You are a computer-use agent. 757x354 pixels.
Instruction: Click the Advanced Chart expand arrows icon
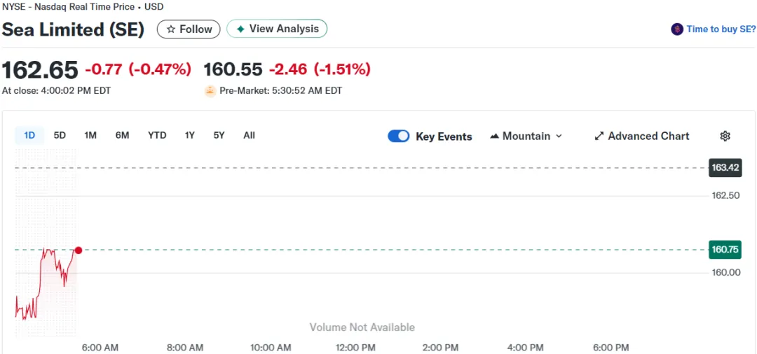pos(599,136)
